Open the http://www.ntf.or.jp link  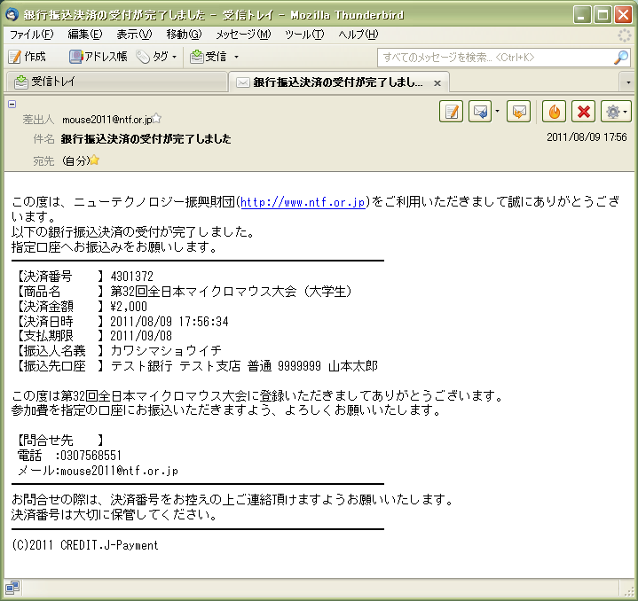(303, 202)
